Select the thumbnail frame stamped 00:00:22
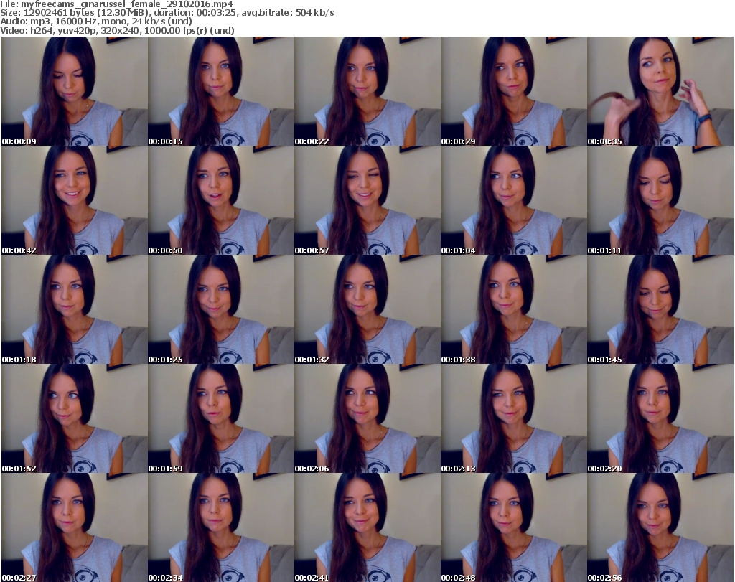This screenshot has height=582, width=735. pyautogui.click(x=367, y=91)
